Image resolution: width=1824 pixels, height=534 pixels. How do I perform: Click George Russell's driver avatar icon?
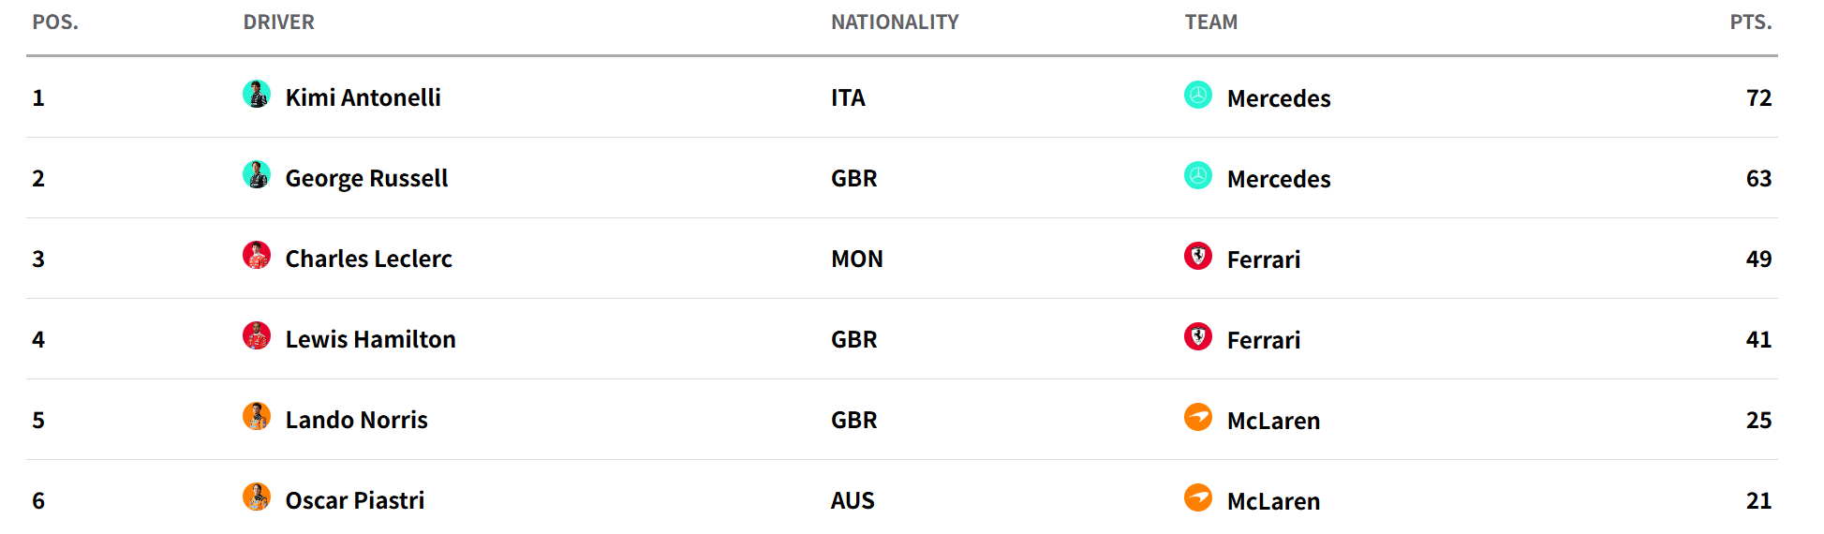tap(257, 175)
